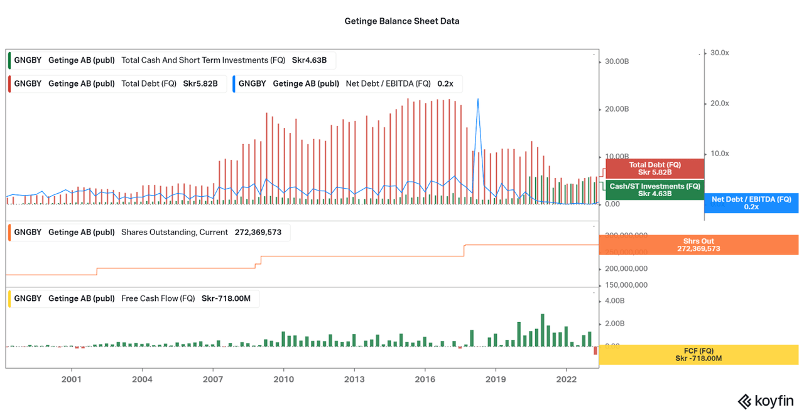This screenshot has height=415, width=804.
Task: Click the green marker beside Total Cash legend
Action: click(x=10, y=61)
